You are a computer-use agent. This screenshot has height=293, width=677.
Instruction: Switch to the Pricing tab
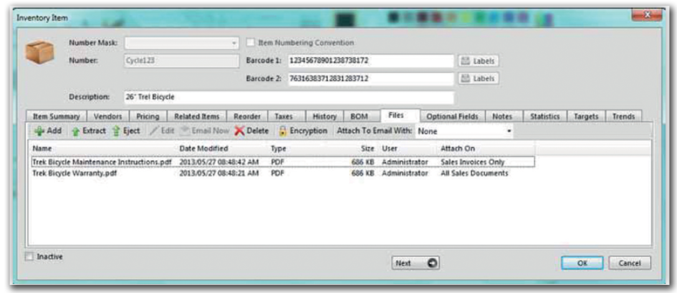(148, 117)
